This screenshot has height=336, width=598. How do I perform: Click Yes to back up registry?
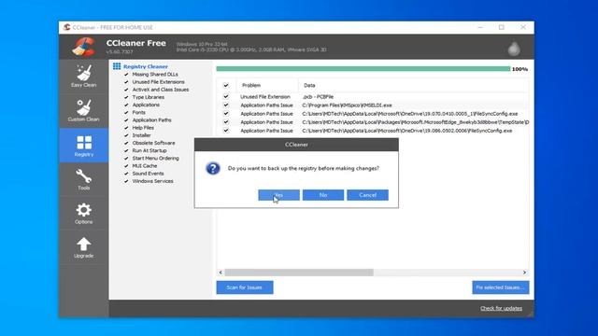278,195
